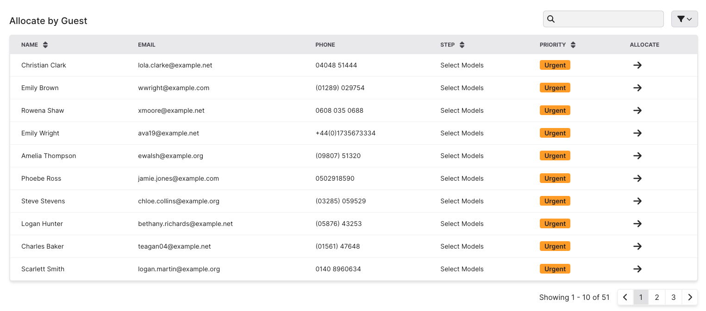
Task: Click the allocate arrow for Scarlett Smith
Action: 637,269
